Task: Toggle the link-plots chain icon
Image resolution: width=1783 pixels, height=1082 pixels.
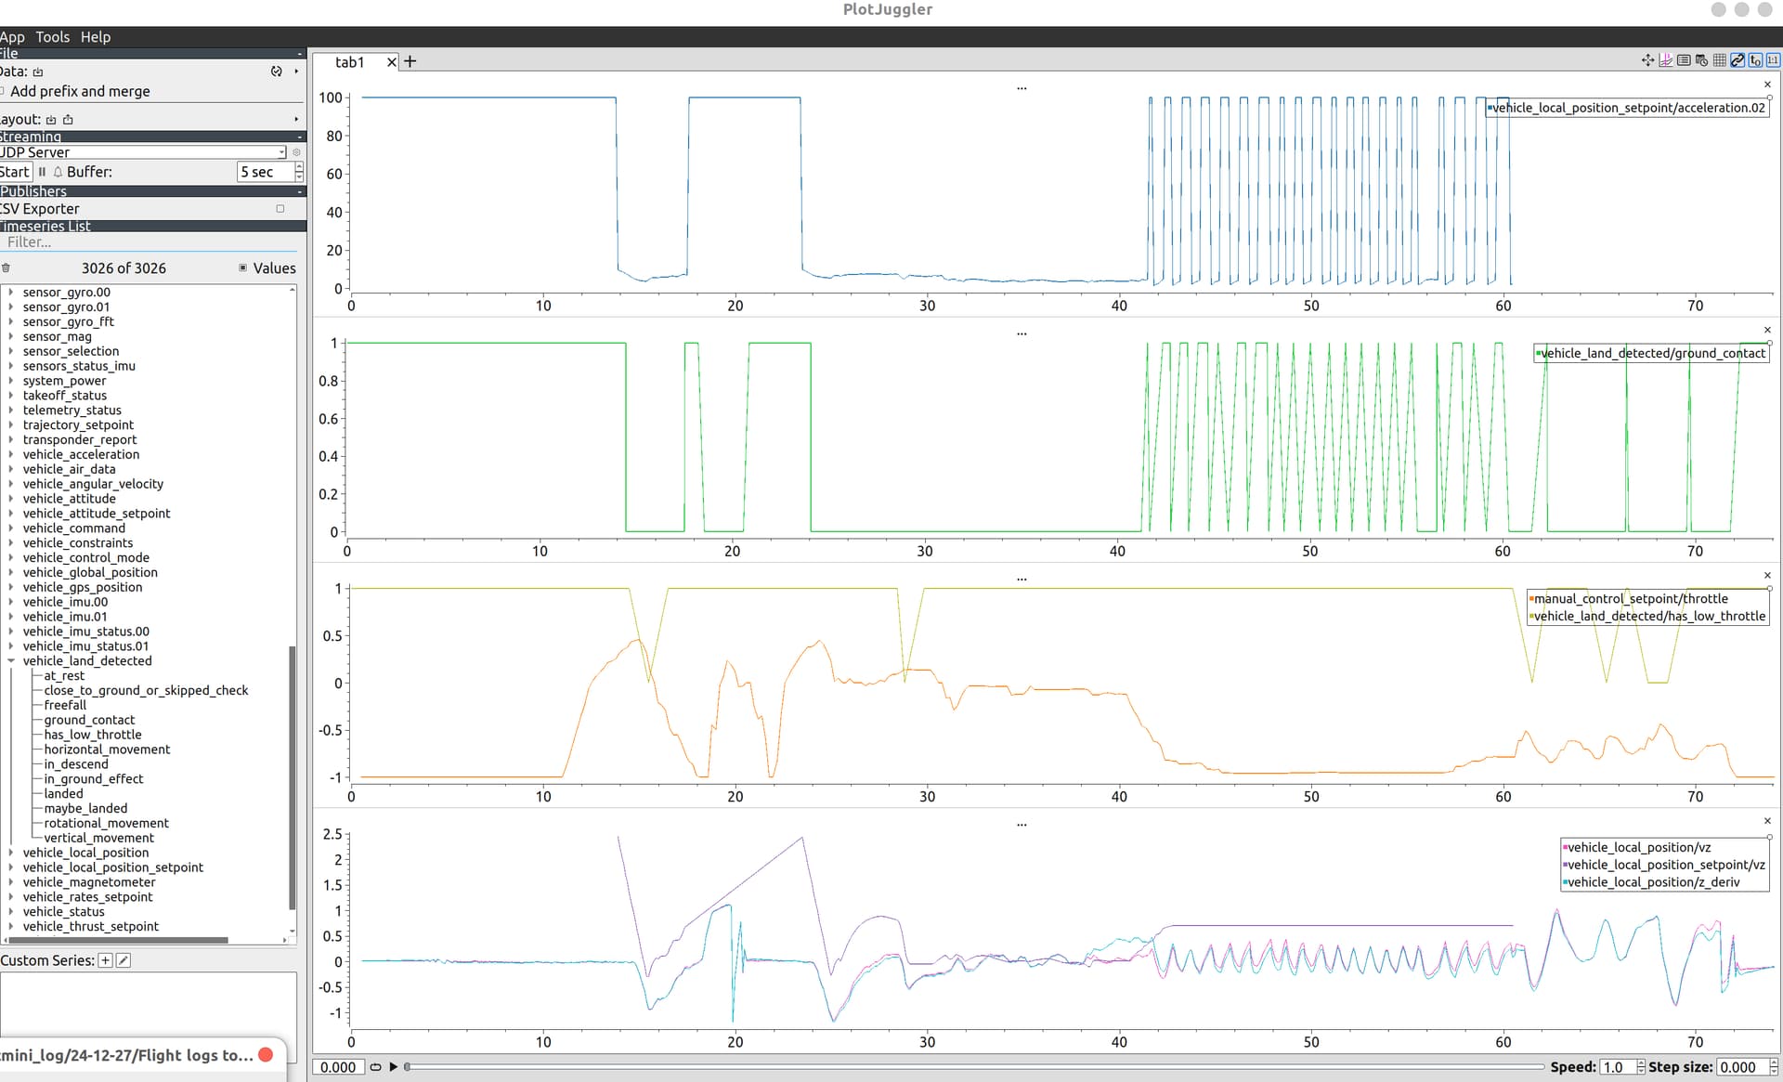Action: [x=1737, y=60]
